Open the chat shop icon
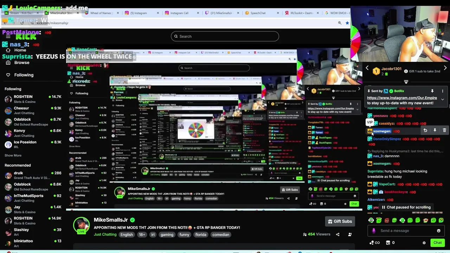The width and height of the screenshot is (450, 253). click(x=388, y=243)
